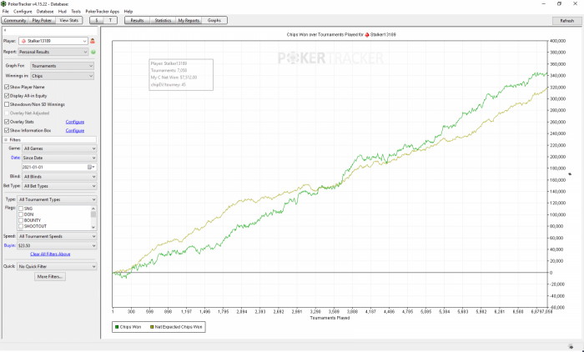This screenshot has height=352, width=584.
Task: Collapse the sidebar using the small arrow
Action: click(x=5, y=30)
